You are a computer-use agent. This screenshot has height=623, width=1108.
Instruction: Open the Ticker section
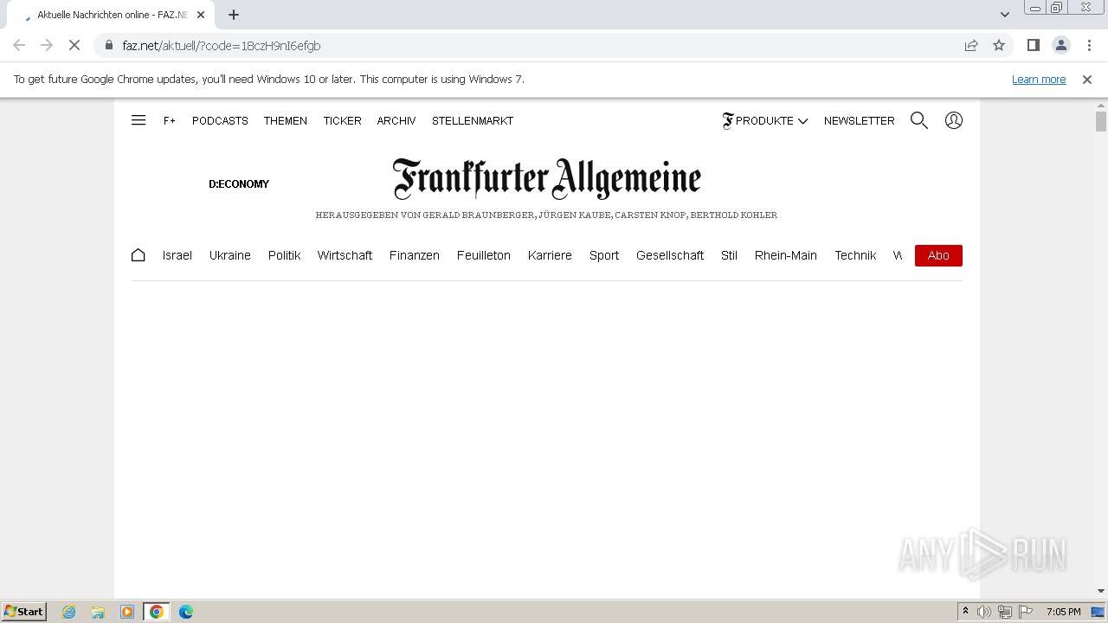pos(343,120)
